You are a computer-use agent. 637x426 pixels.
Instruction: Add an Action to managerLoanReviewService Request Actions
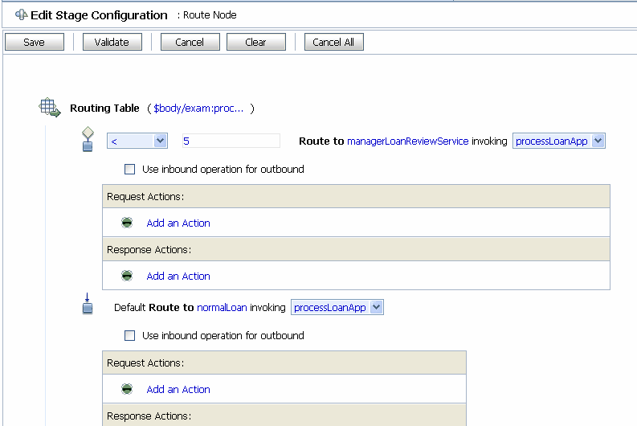pos(178,223)
